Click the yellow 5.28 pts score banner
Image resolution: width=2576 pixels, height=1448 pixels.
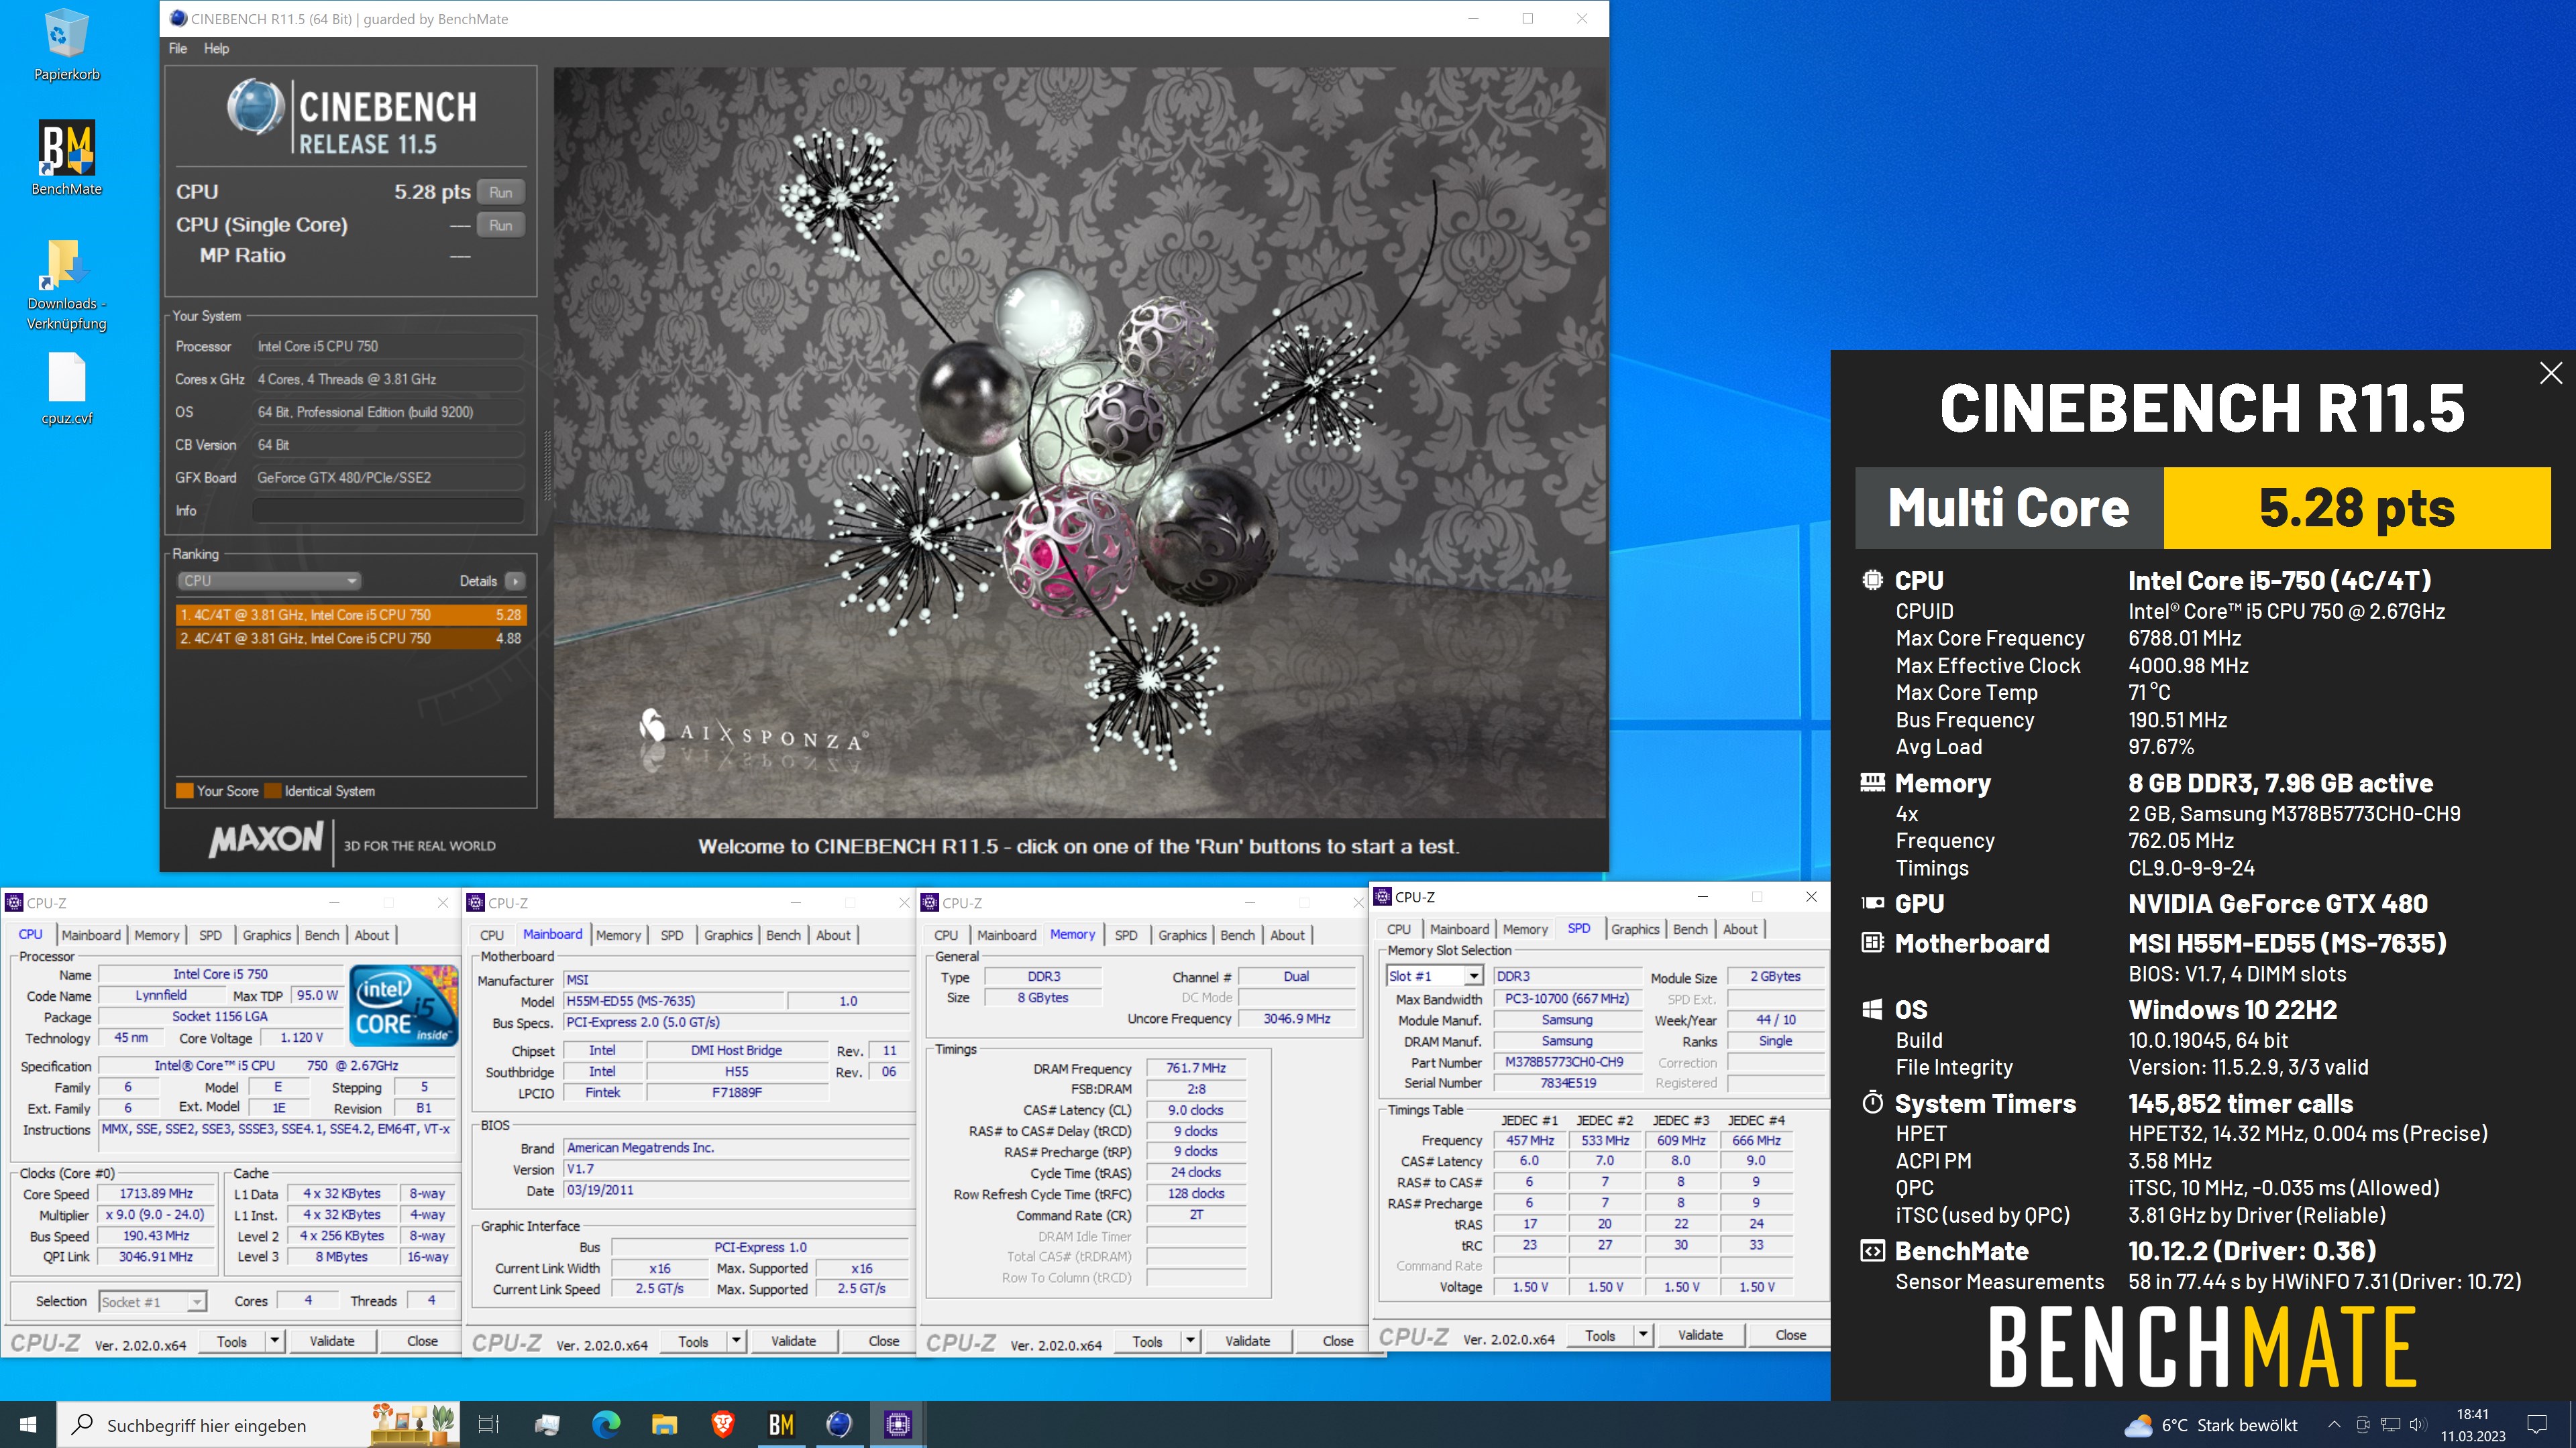2356,507
